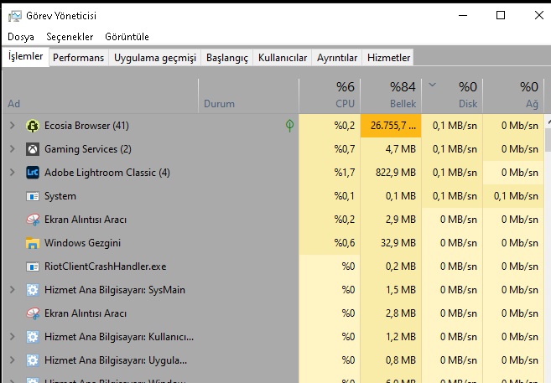Click the Uygula... service gear icon
This screenshot has height=383, width=551.
point(33,360)
